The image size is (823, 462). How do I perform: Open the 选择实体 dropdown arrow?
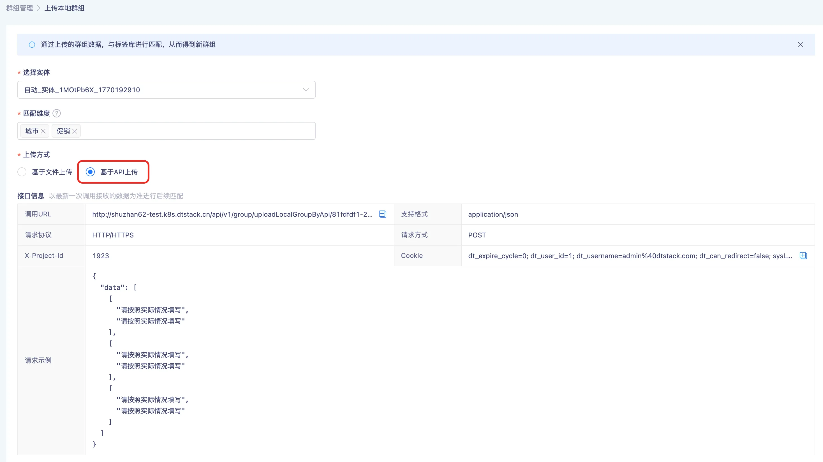306,90
